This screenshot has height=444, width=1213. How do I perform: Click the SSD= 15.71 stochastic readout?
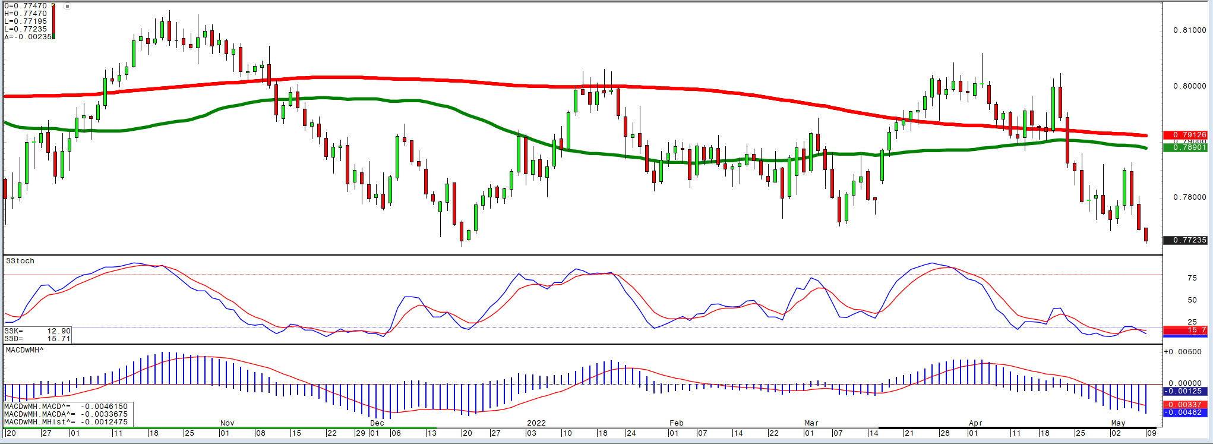point(37,339)
